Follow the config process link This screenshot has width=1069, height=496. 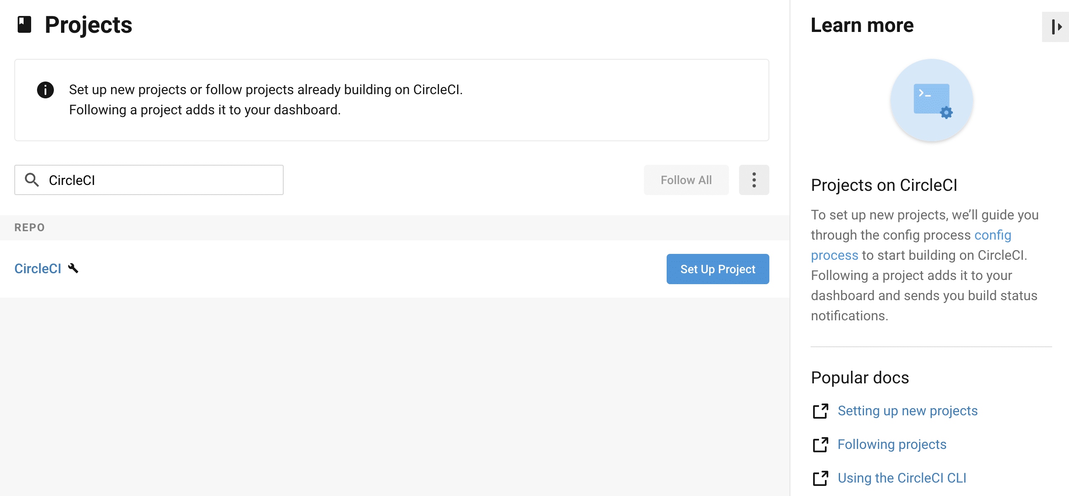(992, 235)
